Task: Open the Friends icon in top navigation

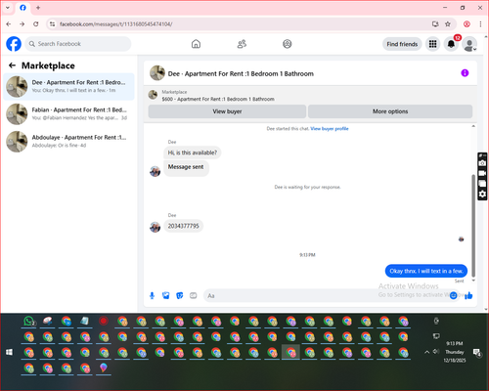Action: (242, 44)
